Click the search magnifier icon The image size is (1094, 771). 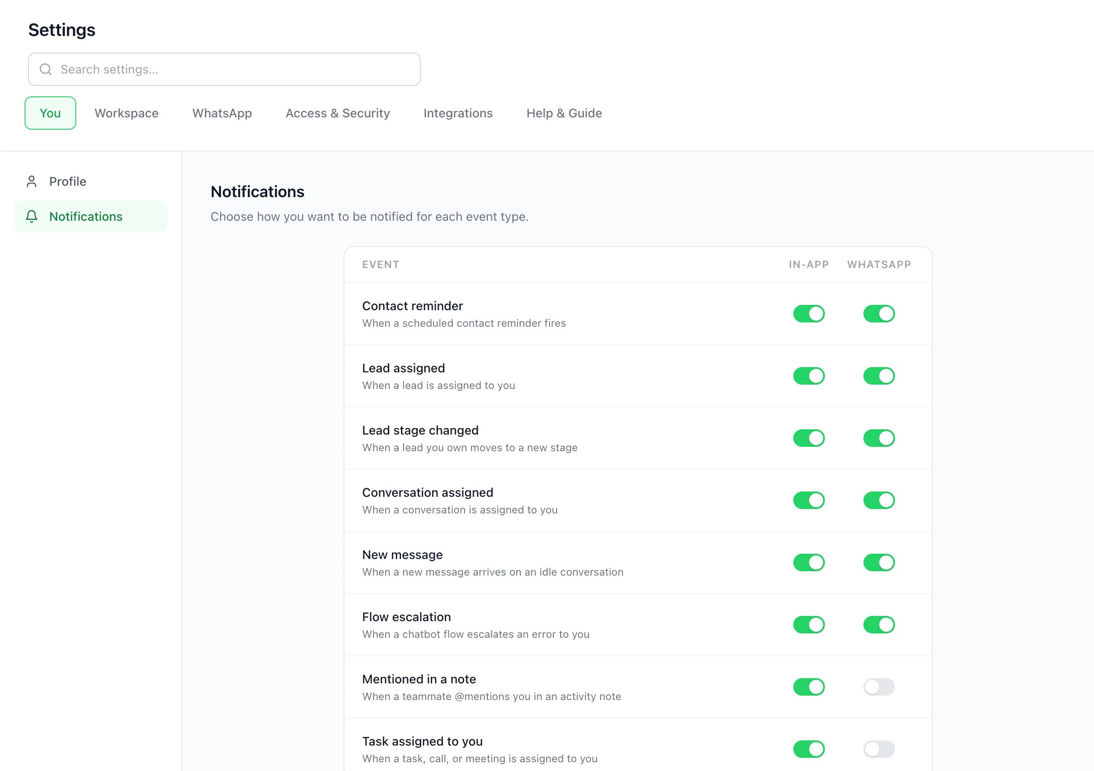(x=46, y=70)
